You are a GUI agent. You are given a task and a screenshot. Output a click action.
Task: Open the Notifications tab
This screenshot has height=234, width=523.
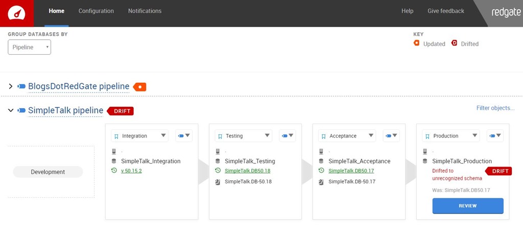coord(145,11)
